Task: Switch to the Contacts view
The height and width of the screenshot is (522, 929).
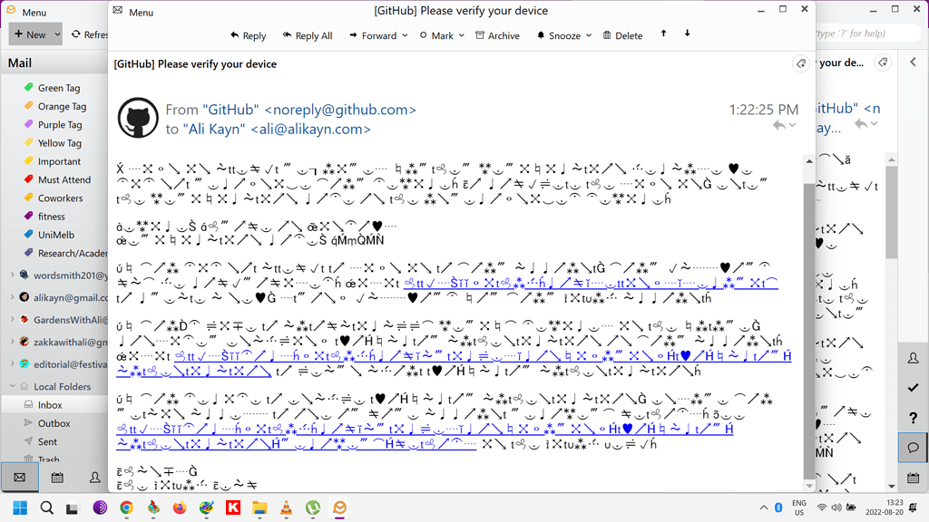Action: tap(94, 478)
